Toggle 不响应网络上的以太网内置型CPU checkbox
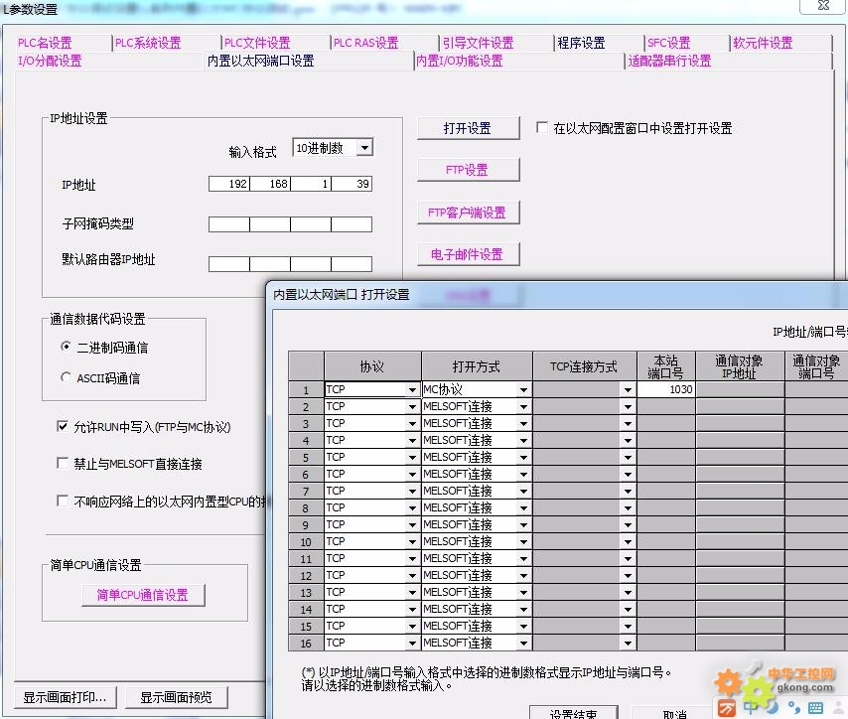The image size is (848, 719). pos(63,501)
